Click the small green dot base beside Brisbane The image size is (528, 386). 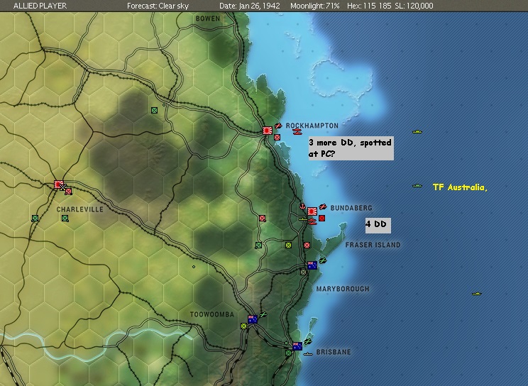point(286,343)
